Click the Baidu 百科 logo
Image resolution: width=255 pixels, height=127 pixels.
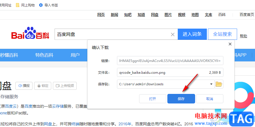30,34
